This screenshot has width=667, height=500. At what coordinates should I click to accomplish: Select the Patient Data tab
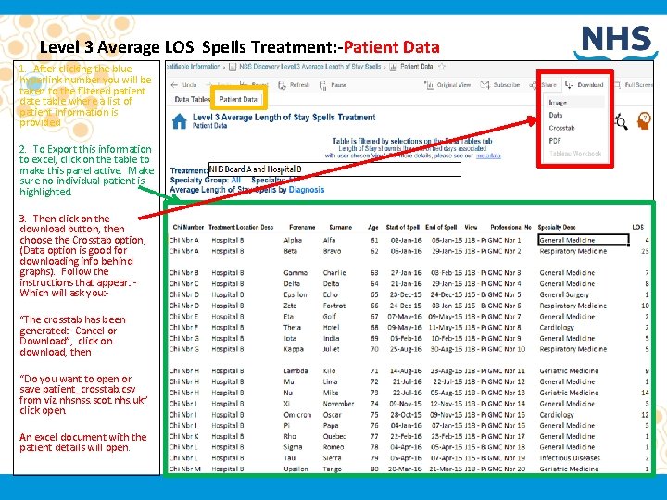tap(238, 99)
